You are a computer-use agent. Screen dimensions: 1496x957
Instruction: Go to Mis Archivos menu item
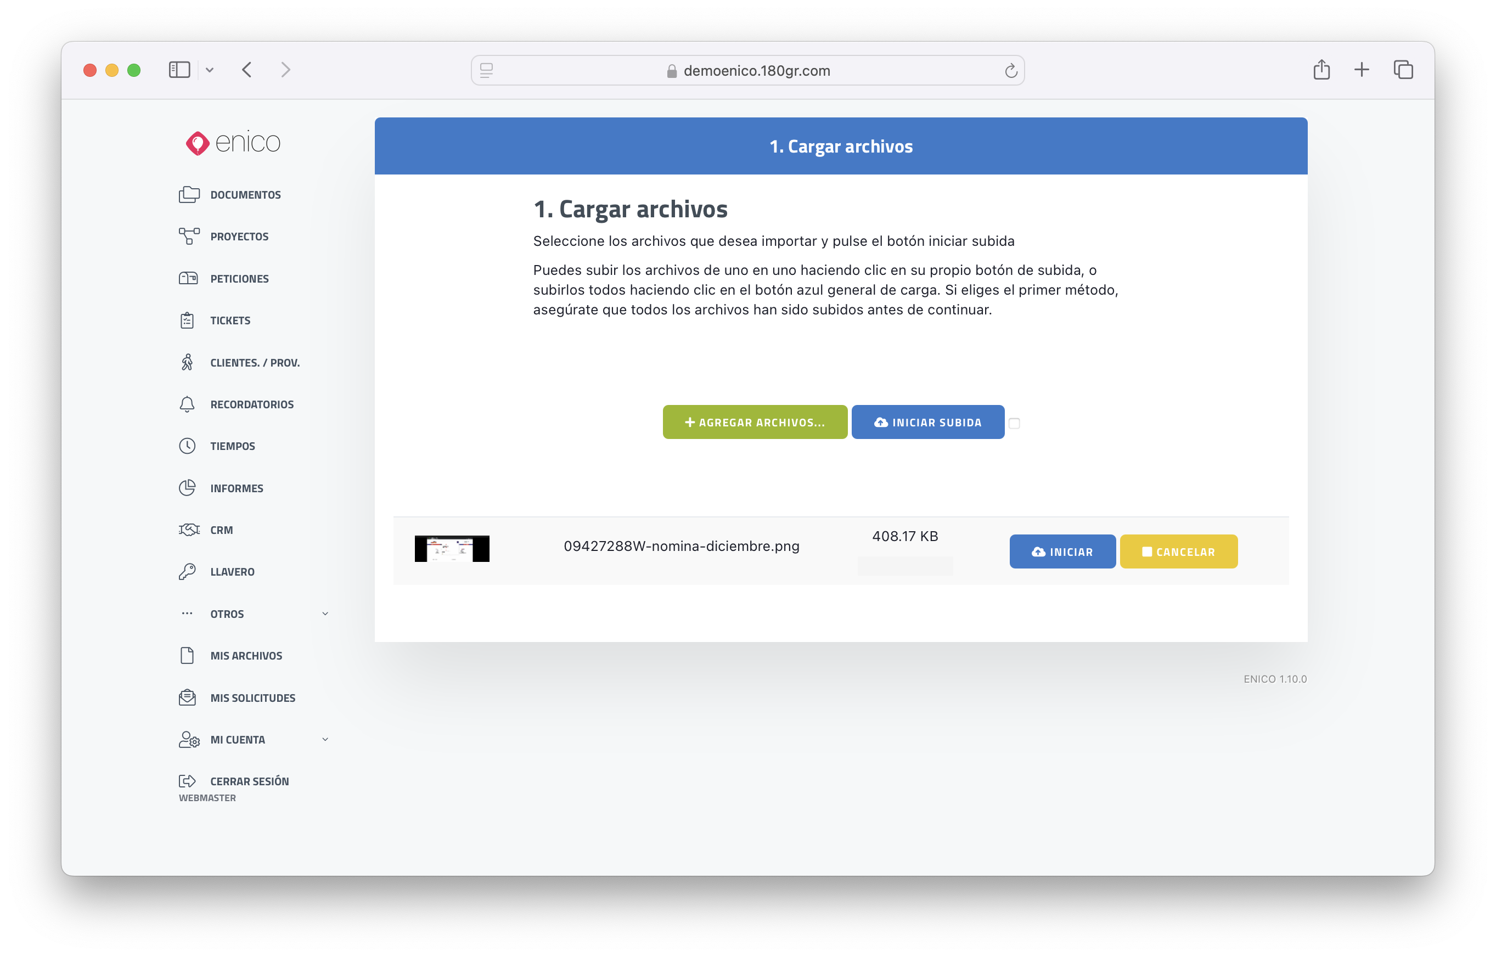pyautogui.click(x=245, y=656)
